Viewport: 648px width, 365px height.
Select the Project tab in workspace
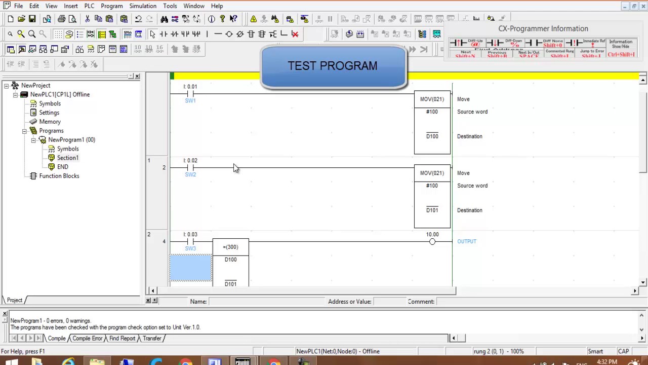click(15, 300)
